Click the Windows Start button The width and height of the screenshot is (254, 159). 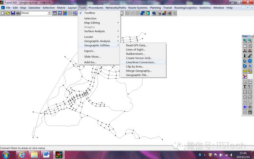6,154
